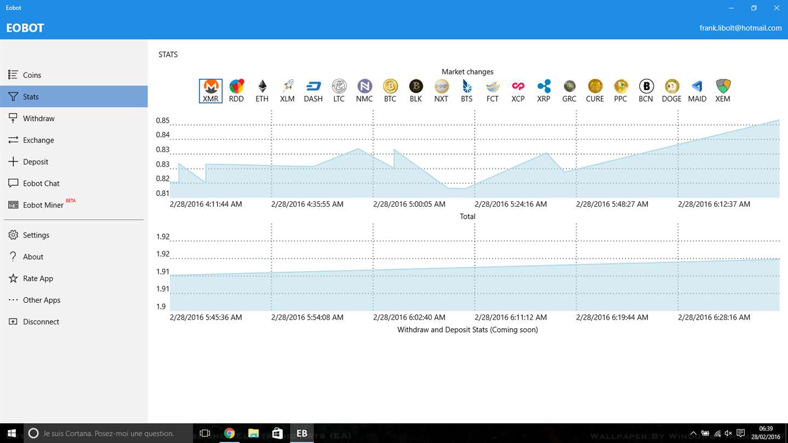Open volume control in system tray
This screenshot has width=788, height=443.
[729, 434]
